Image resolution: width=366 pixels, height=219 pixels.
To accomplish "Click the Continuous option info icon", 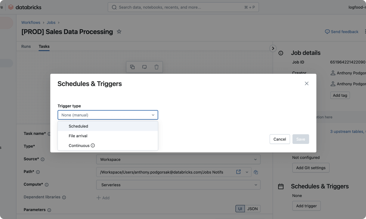I will point(93,145).
